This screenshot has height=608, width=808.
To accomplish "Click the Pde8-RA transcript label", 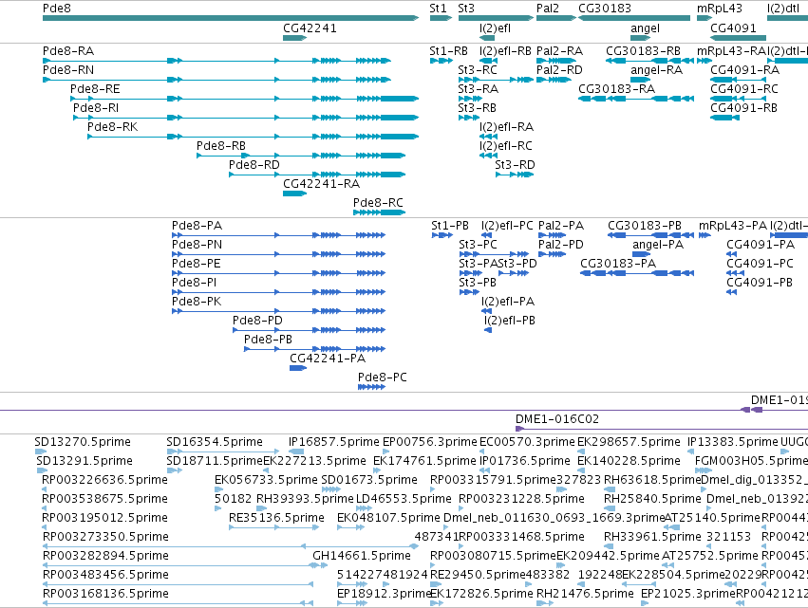I will pyautogui.click(x=68, y=51).
